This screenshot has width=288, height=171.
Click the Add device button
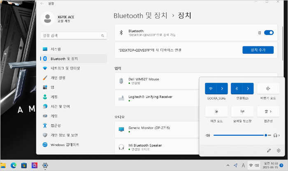(258, 50)
